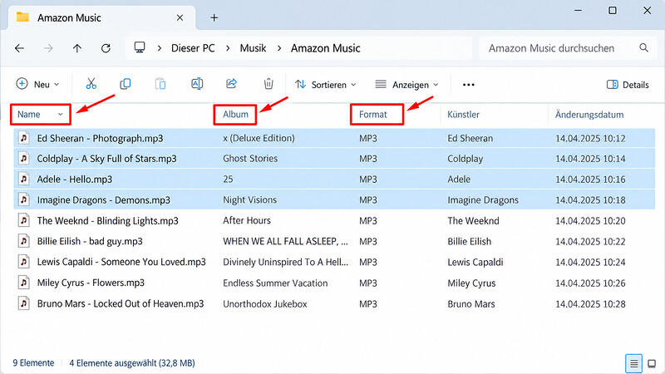Viewport: 665px width, 374px height.
Task: Go forward with the right arrow
Action: 48,48
